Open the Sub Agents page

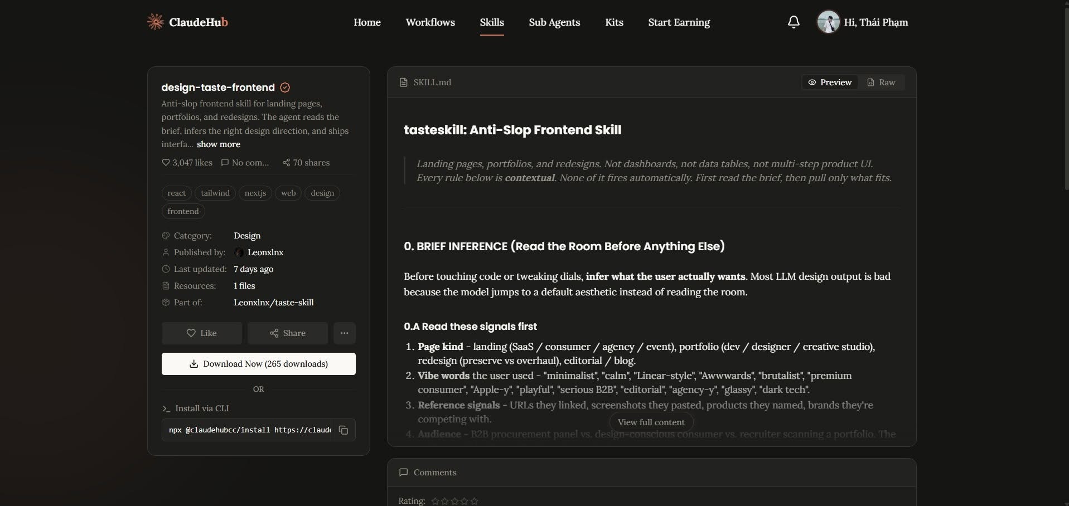click(554, 22)
